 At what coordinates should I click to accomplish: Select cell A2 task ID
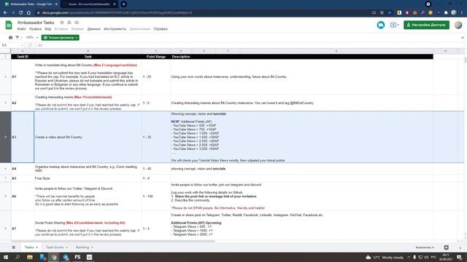[x=23, y=103]
